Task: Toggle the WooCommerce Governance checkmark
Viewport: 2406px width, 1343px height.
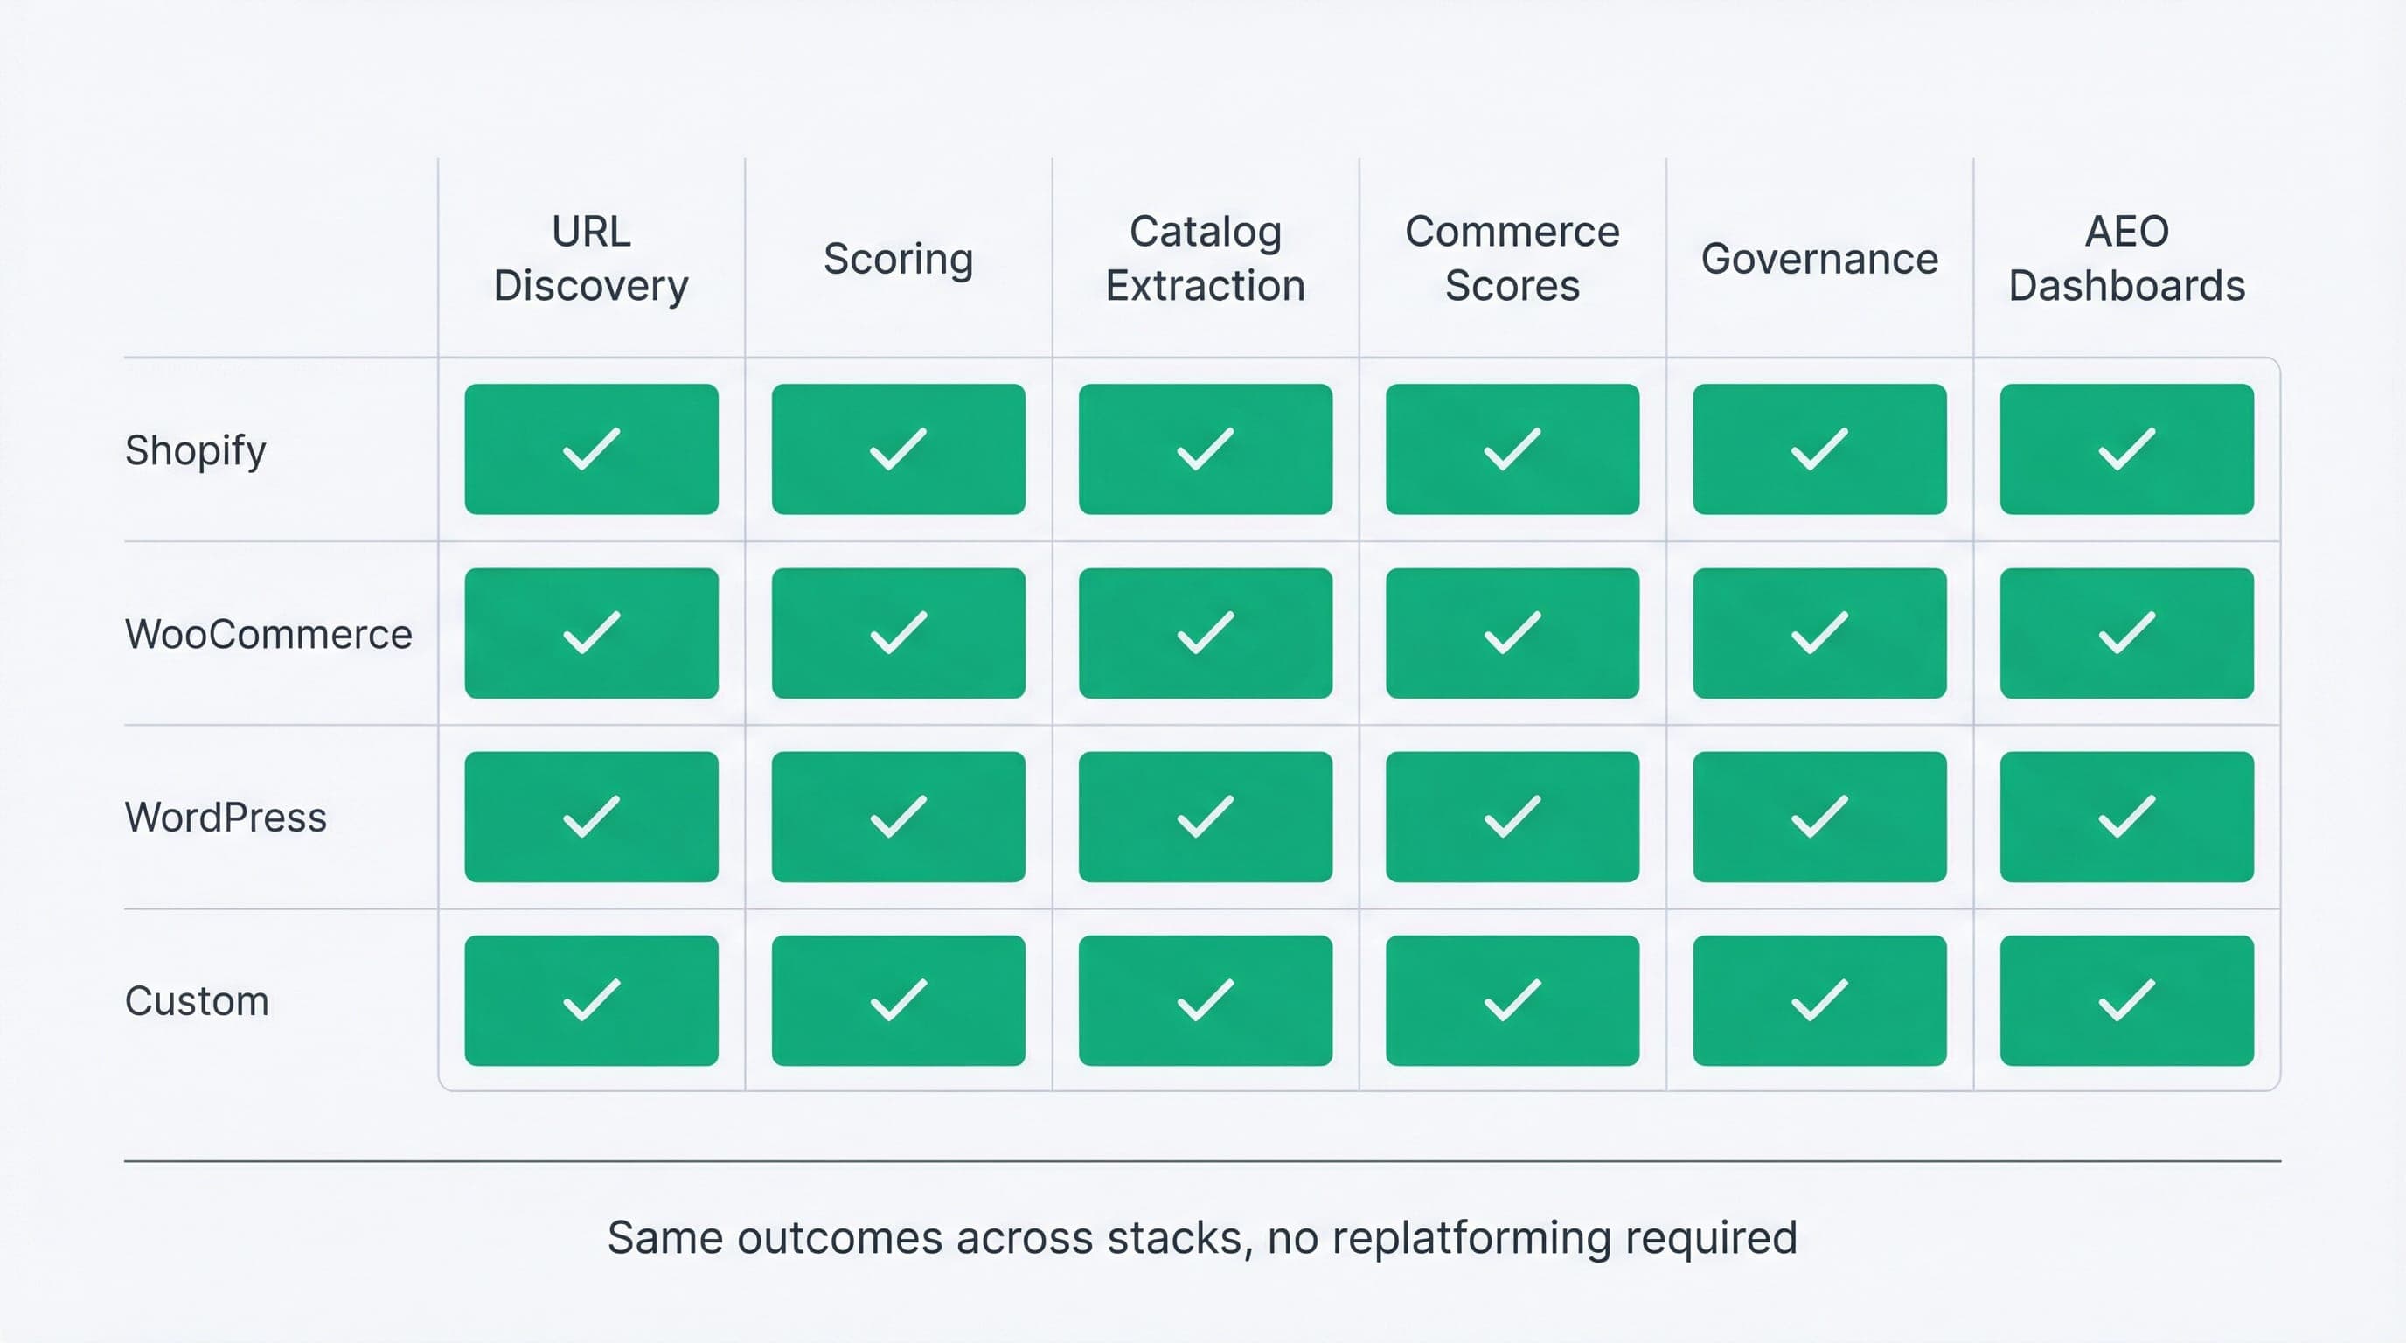Action: pyautogui.click(x=1818, y=633)
